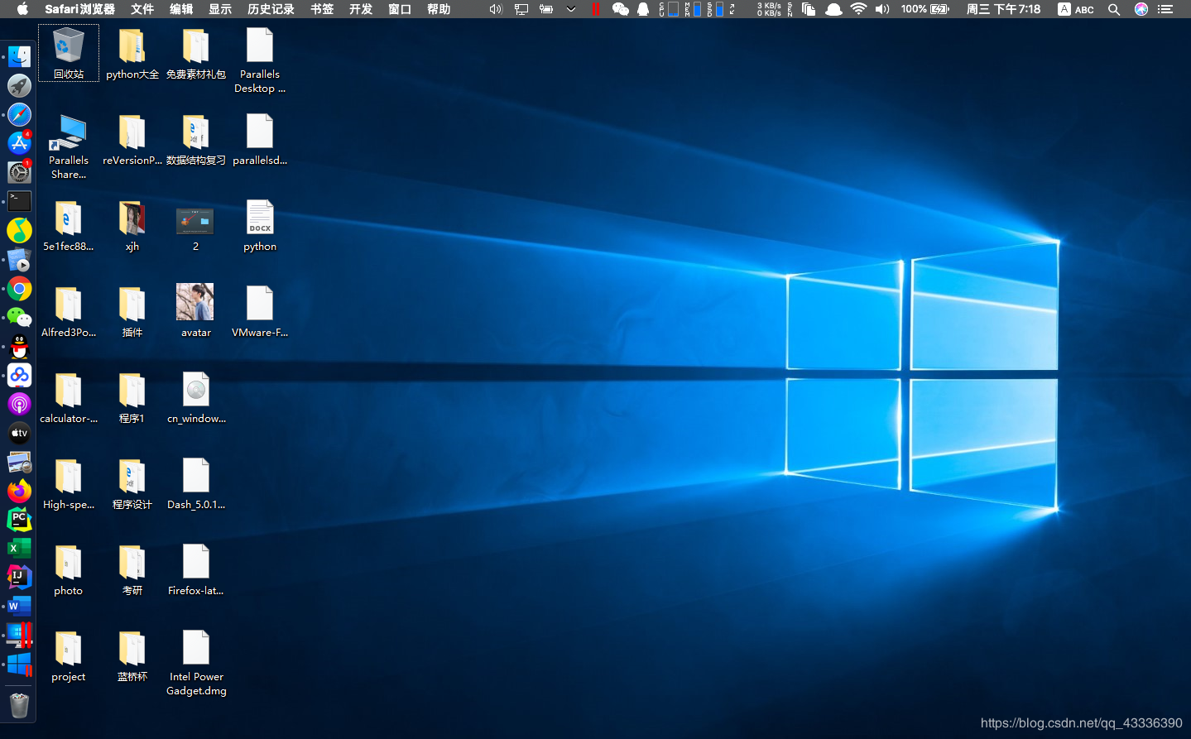Select the 数据结构复习 folder
The width and height of the screenshot is (1191, 739).
pos(196,139)
